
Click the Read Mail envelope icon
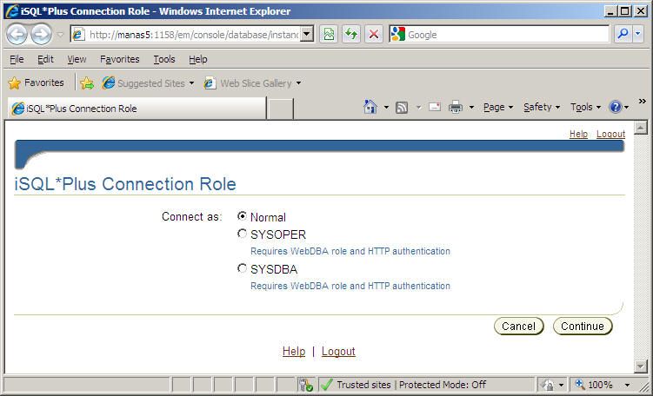coord(433,107)
